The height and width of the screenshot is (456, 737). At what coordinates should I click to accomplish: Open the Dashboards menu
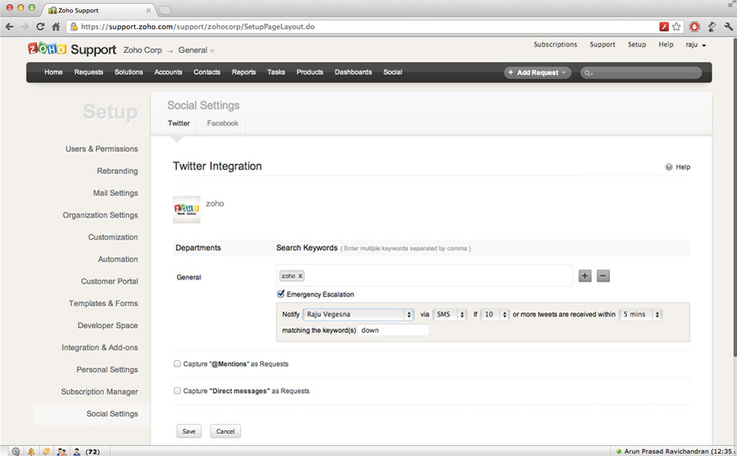(353, 72)
